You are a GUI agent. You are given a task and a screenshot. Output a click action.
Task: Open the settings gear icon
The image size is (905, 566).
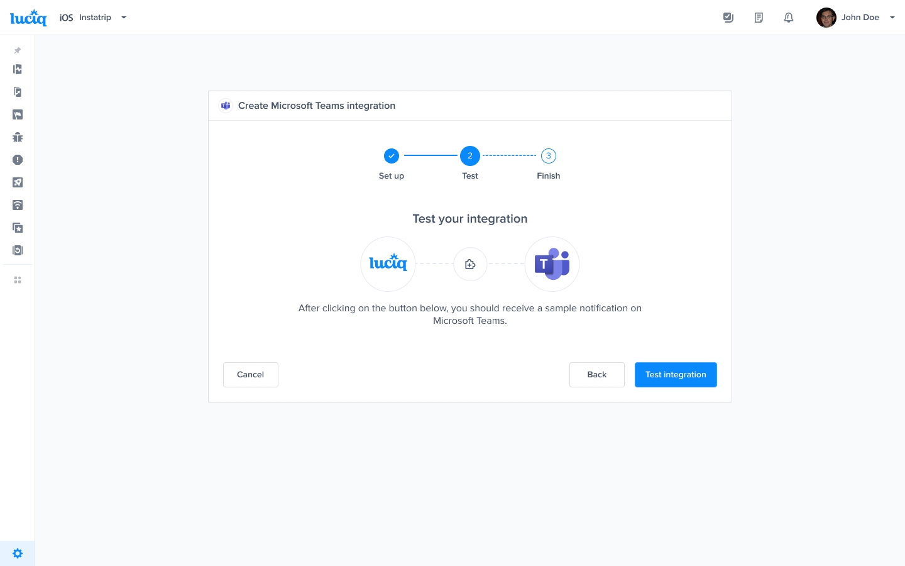pos(18,553)
